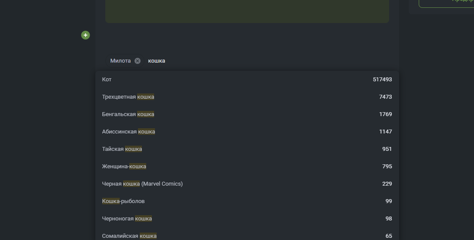Select the Кот tag suggestion

(x=107, y=80)
